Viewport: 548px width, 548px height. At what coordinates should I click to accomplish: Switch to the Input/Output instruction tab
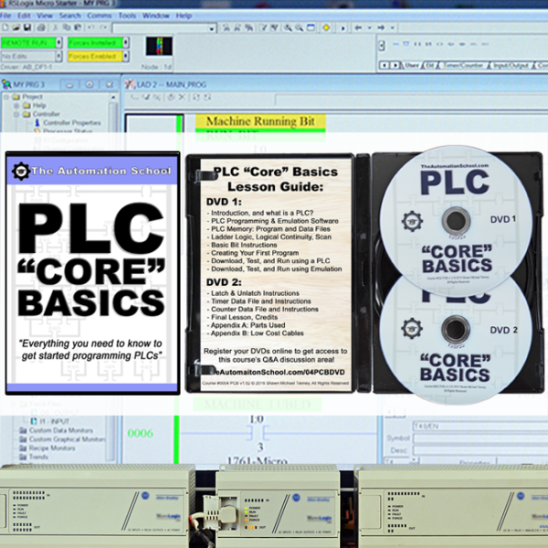[x=511, y=66]
